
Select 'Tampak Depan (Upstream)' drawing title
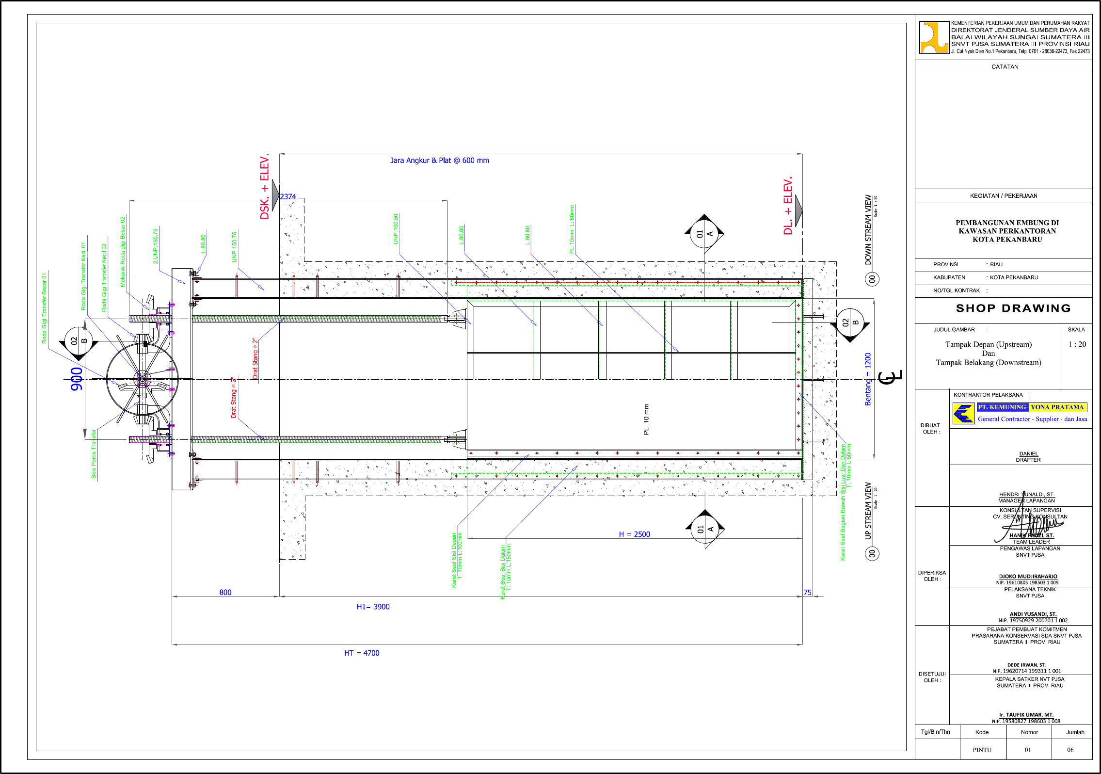coord(989,345)
